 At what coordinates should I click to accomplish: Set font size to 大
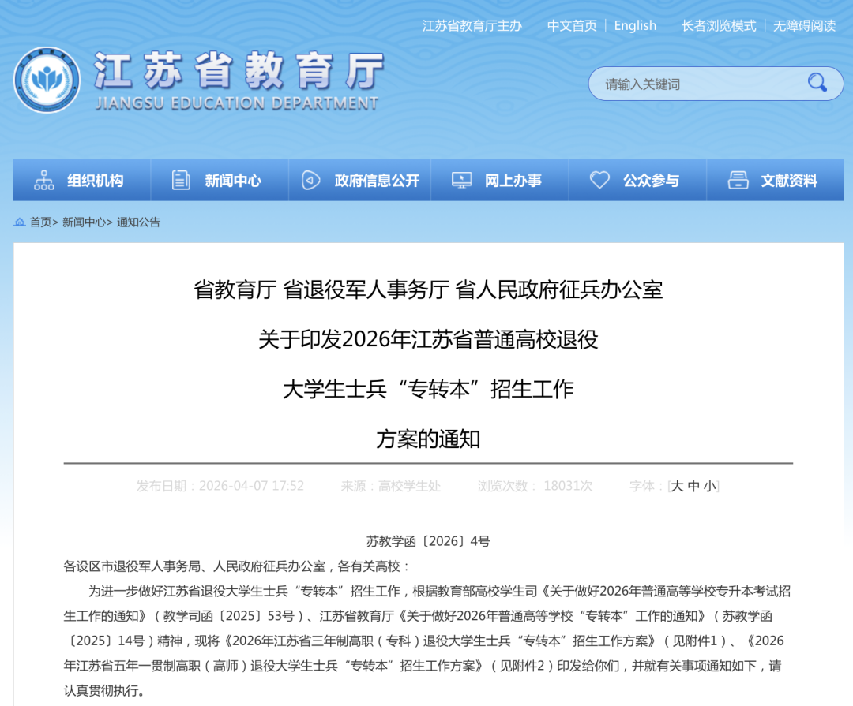point(677,486)
